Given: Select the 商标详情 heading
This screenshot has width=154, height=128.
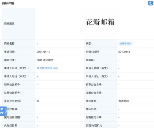Looking at the screenshot, I should (8, 3).
